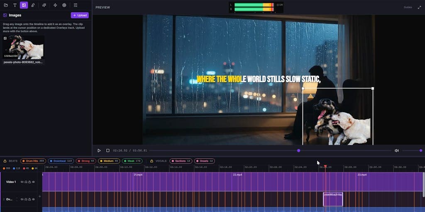Open the sliders settings panel
The image size is (425, 212).
76,5
